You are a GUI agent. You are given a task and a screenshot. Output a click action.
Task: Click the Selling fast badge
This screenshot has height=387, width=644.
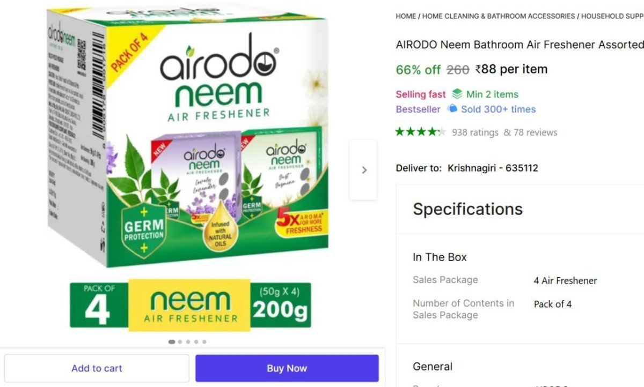point(421,94)
